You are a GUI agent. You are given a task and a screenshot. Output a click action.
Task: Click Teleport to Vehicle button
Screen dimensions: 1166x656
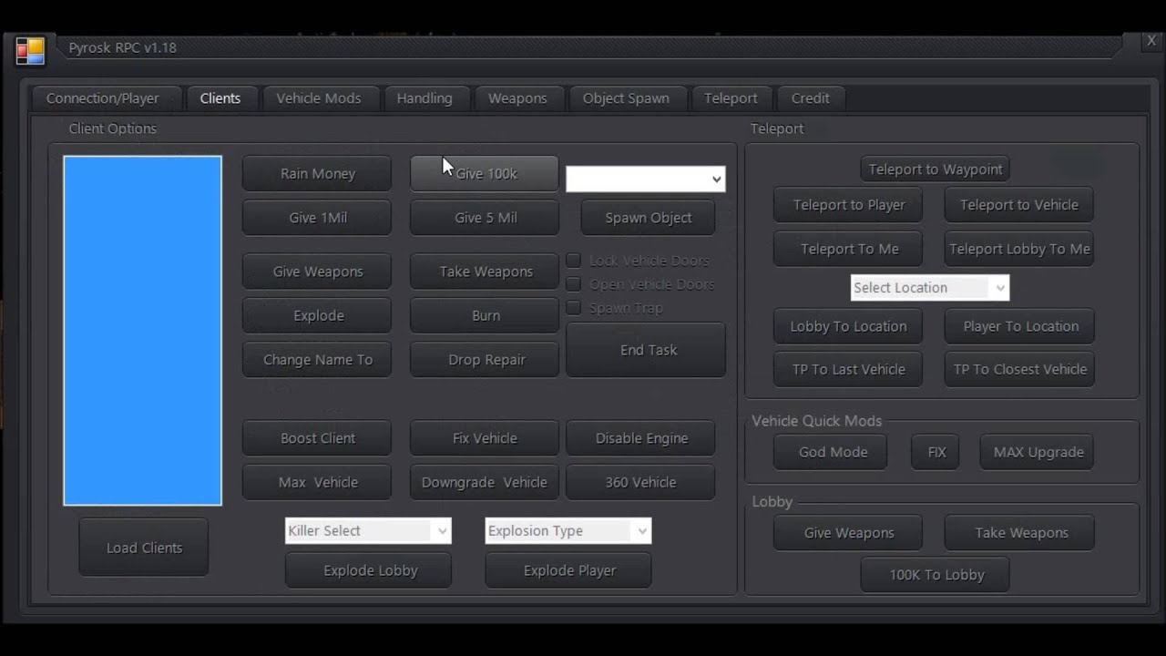(1019, 205)
